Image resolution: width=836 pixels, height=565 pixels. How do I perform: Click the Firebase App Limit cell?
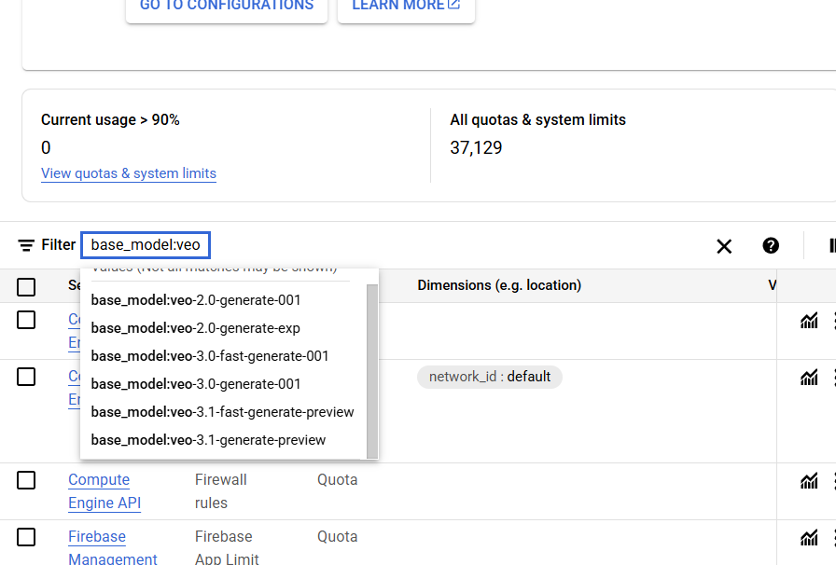coord(227,547)
